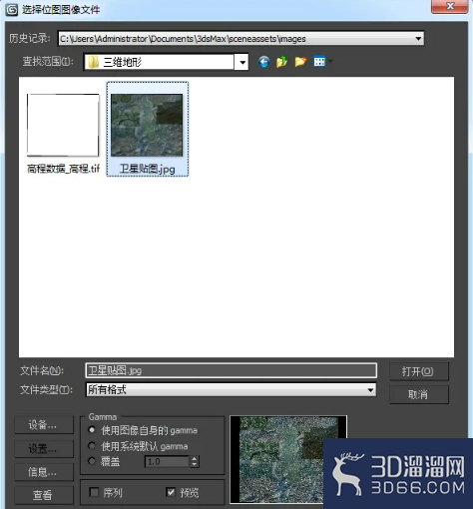Select 使用系统默认 gamma radio button
Viewport: 473px width, 509px height.
point(92,445)
